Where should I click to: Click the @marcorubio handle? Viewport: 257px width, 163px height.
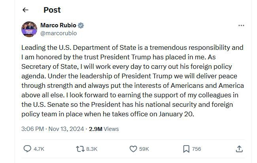(59, 33)
